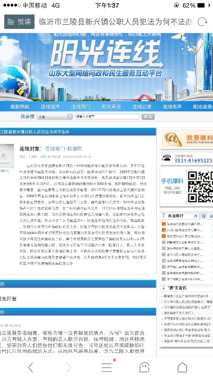Open the browser menu icon with red dot

(107, 367)
